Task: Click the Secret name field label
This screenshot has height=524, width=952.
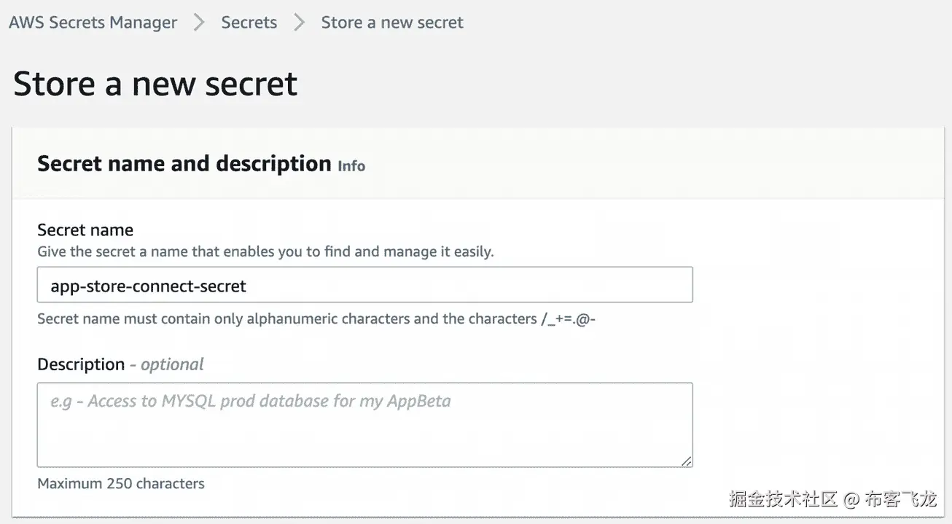Action: click(x=85, y=230)
